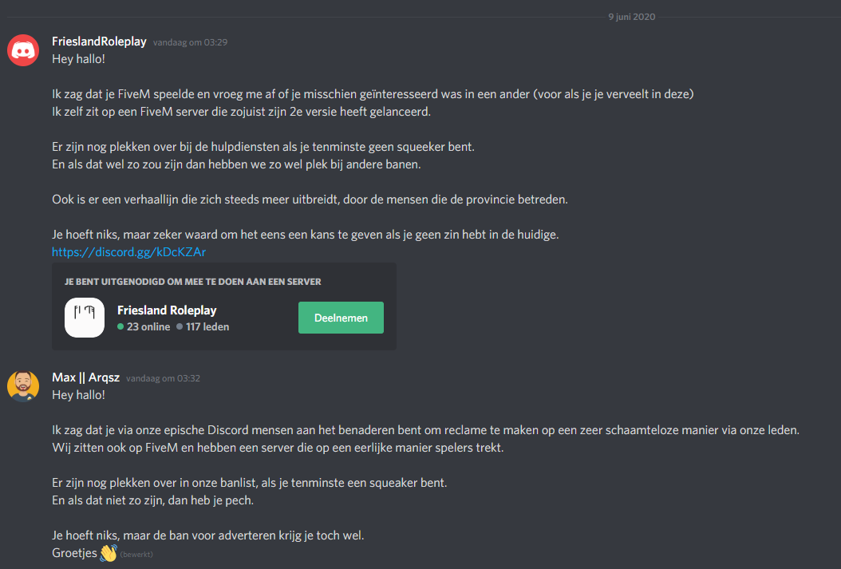The width and height of the screenshot is (841, 569).
Task: Open Max || Arqsz's profile avatar
Action: (x=23, y=386)
